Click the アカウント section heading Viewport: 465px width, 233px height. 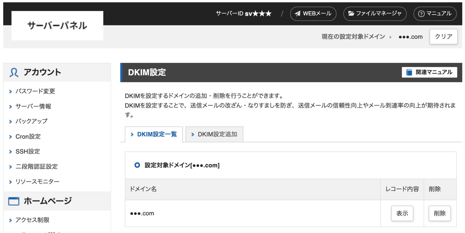(x=42, y=72)
